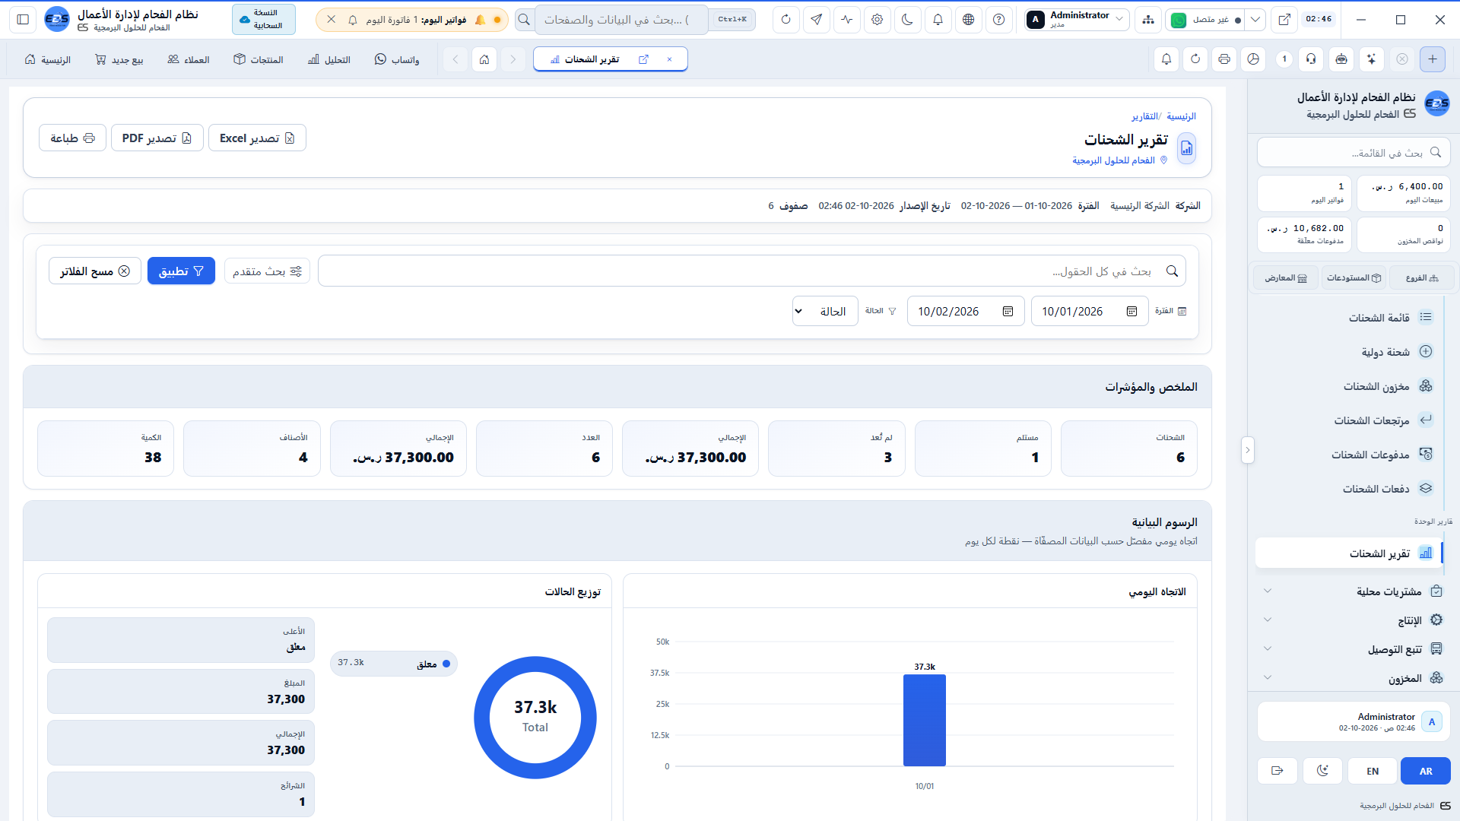Open بحث متقدم advanced search
The width and height of the screenshot is (1460, 821).
267,271
